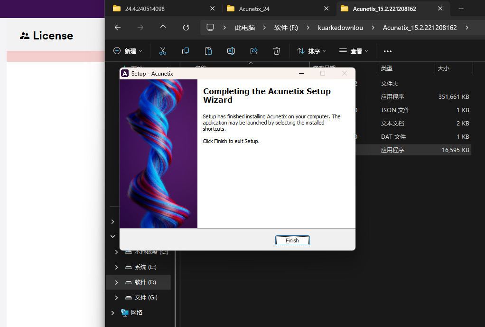Select the 16,595 KB 应用程序 row
The image size is (485, 327).
point(413,150)
